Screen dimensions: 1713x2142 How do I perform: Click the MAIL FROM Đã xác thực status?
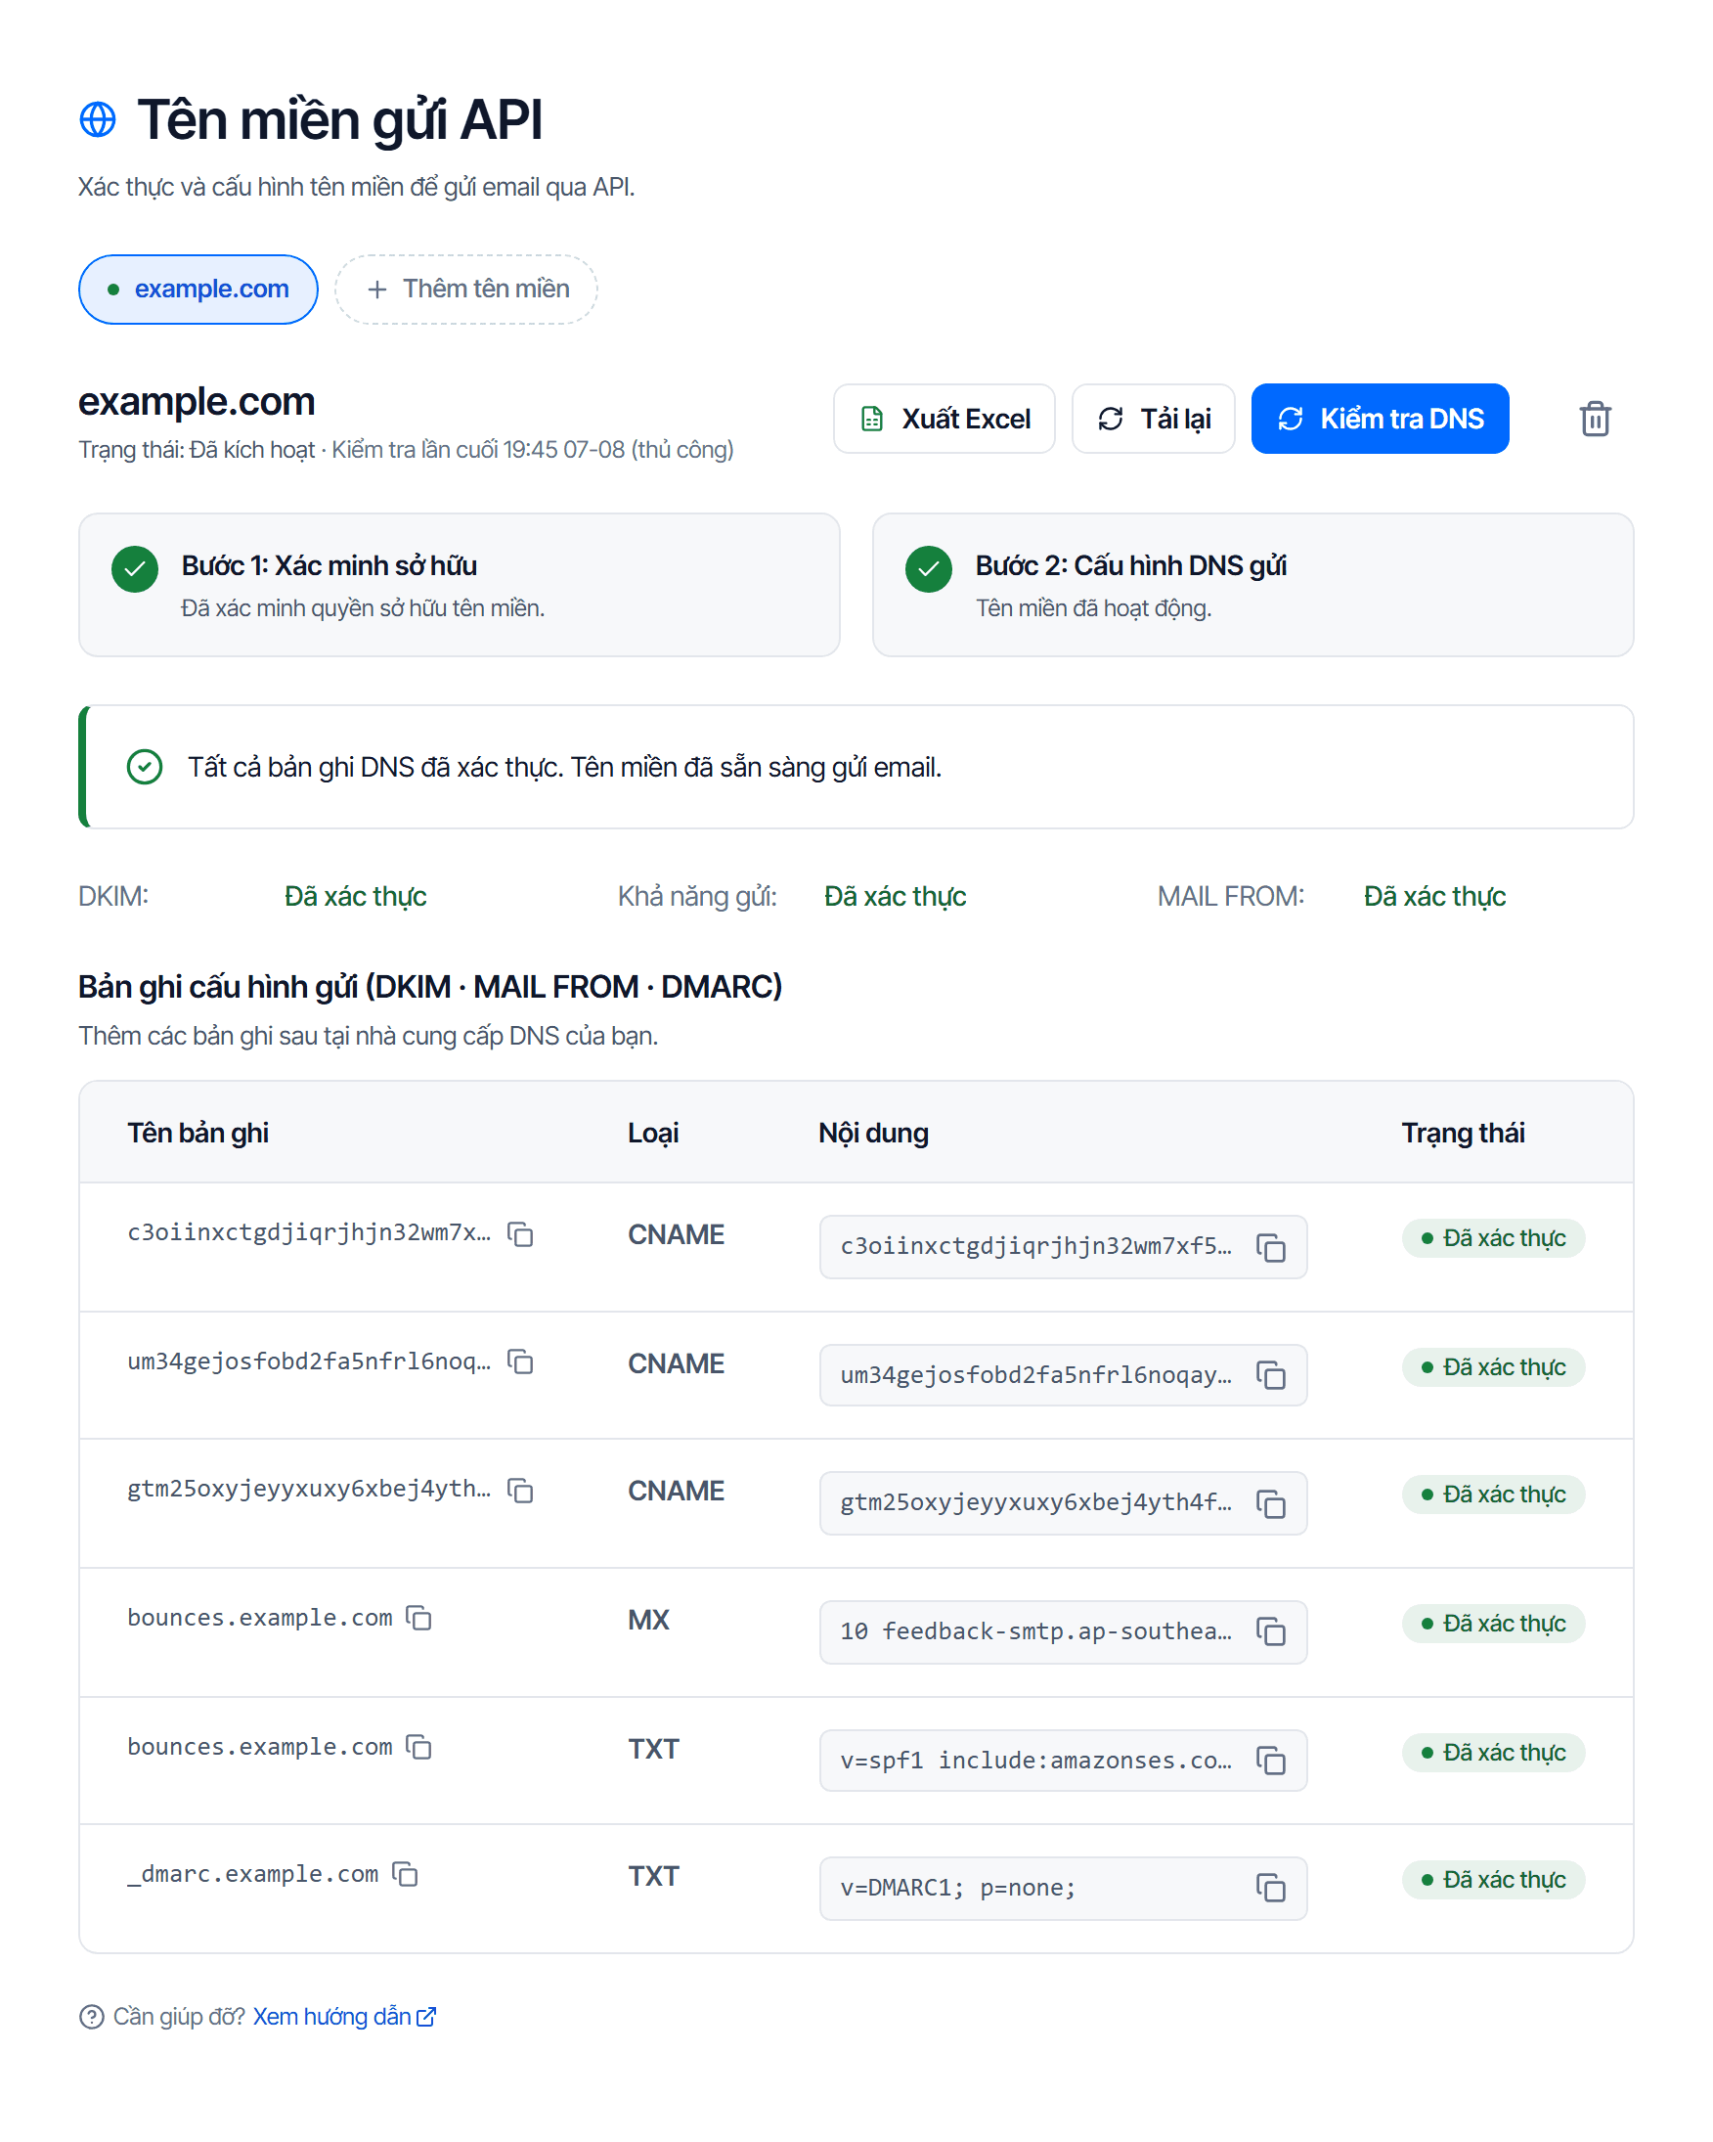pyautogui.click(x=1434, y=896)
